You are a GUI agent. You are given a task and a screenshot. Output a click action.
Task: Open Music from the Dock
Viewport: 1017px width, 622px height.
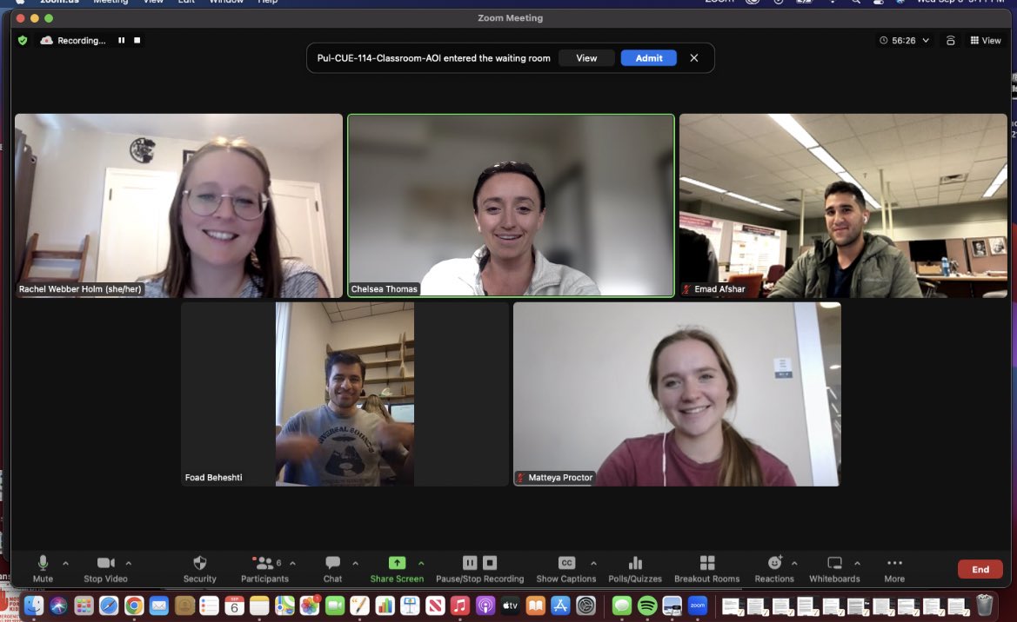(460, 605)
